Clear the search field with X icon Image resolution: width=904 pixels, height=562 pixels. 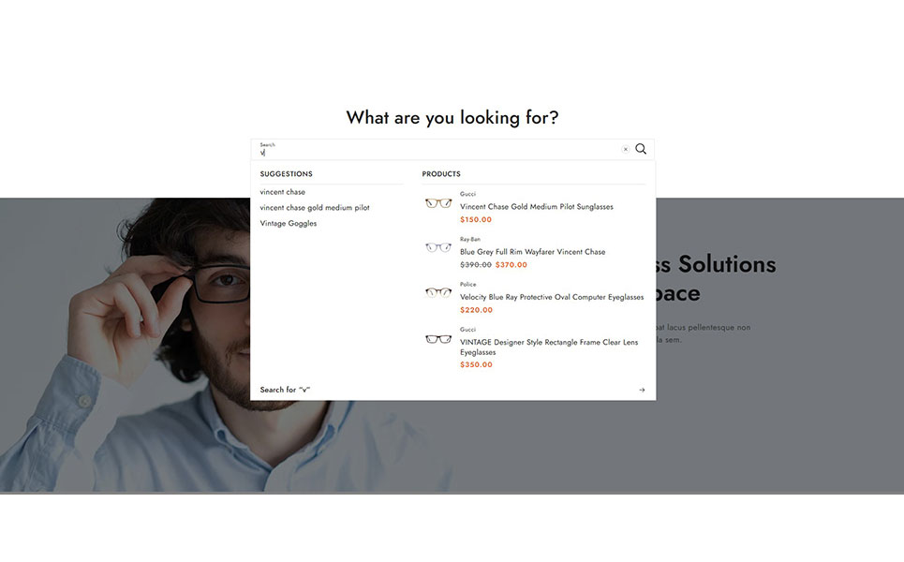[625, 149]
